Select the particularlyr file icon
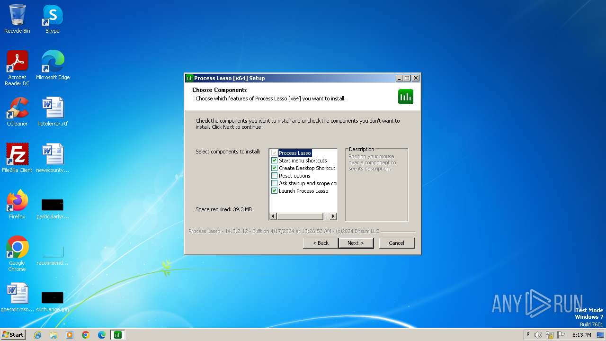606x341 pixels. coord(53,208)
